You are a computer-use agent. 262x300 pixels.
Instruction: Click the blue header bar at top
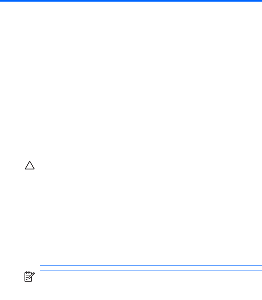point(131,1)
